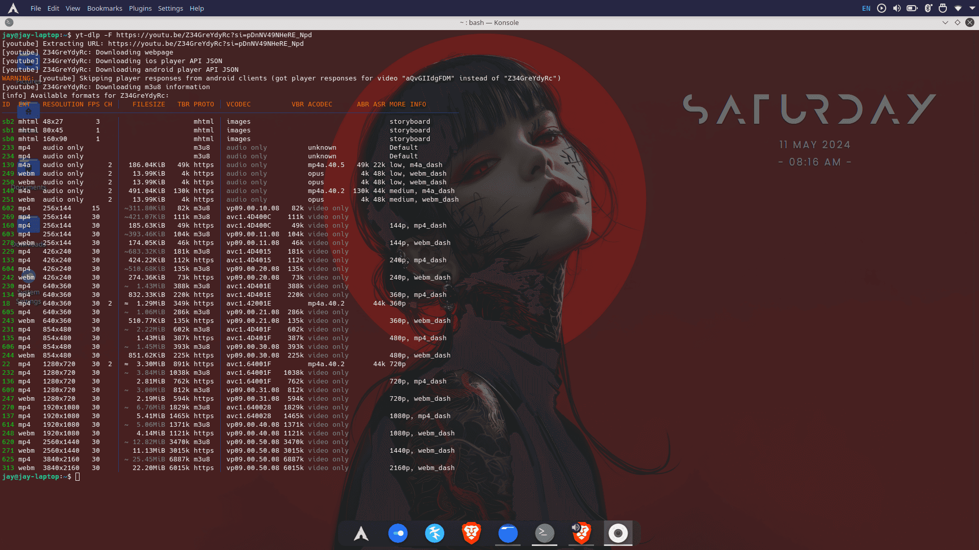Open System Settings toggle icon in dock

coord(398,533)
